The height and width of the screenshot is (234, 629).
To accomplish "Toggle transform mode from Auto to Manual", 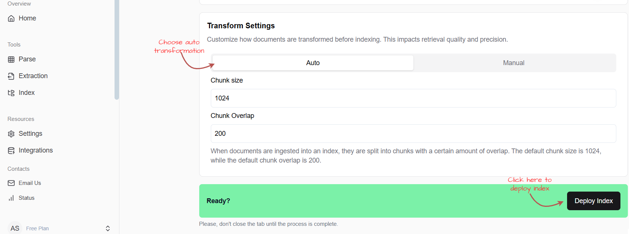I will (513, 62).
